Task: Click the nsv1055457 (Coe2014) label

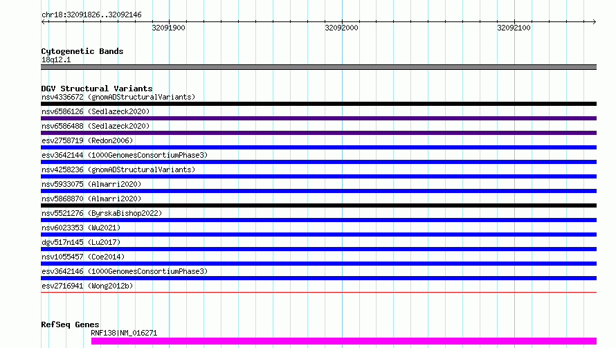Action: [83, 257]
